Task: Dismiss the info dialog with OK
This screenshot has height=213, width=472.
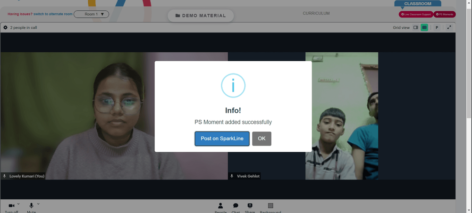Action: [x=261, y=139]
